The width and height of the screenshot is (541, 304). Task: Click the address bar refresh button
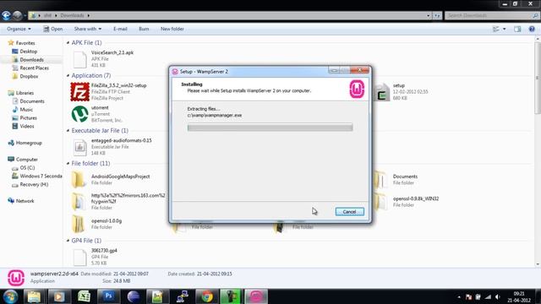[437, 15]
